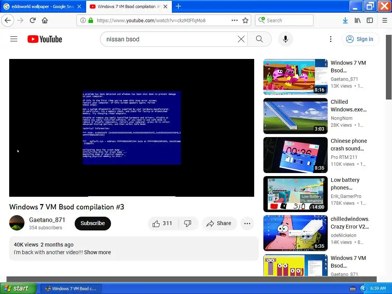Close the Windows 7 VM Bsod compilation tab
This screenshot has width=392, height=294.
click(x=165, y=7)
